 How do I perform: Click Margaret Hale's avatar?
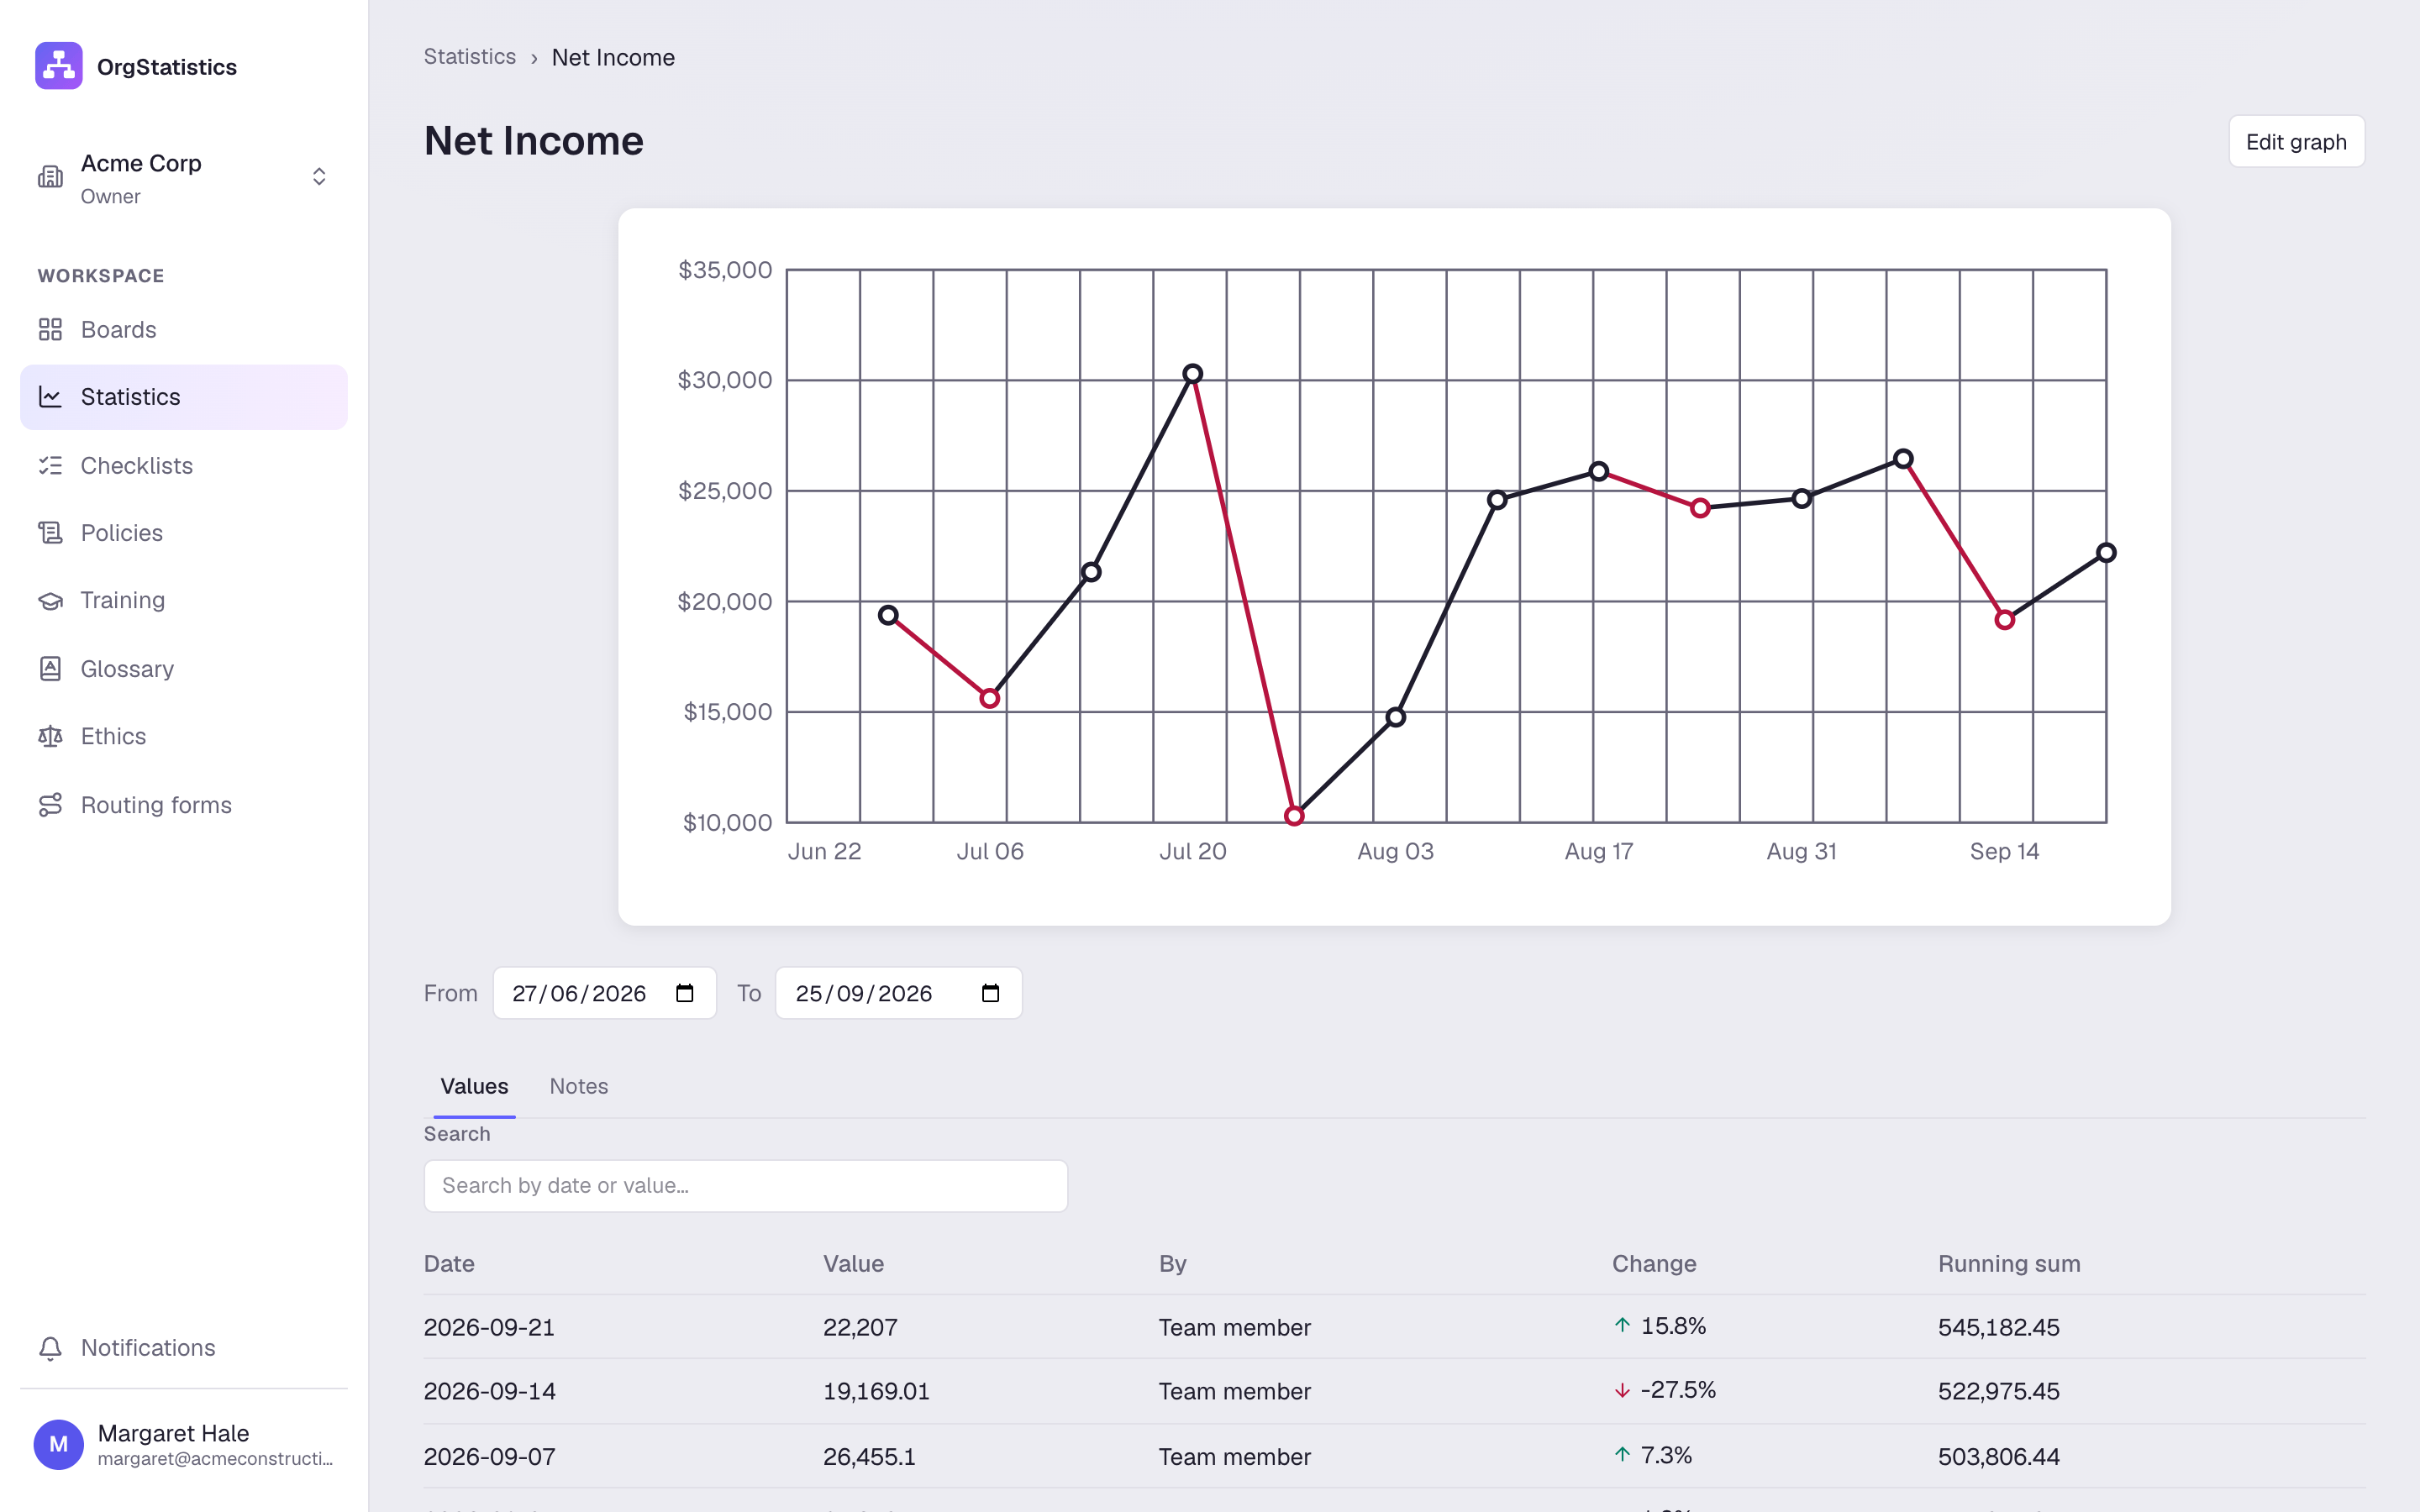(59, 1444)
